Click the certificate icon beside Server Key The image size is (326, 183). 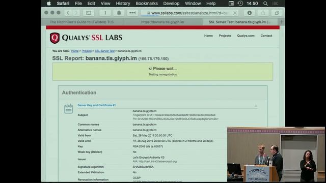pos(68,108)
